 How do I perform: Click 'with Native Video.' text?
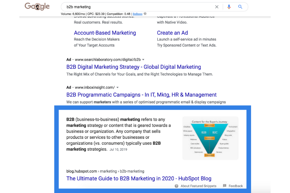(x=172, y=22)
